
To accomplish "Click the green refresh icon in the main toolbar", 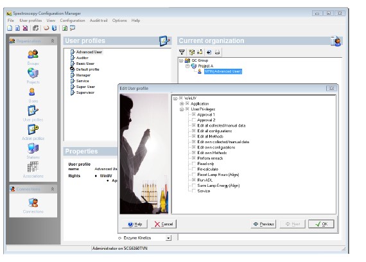I will point(65,28).
